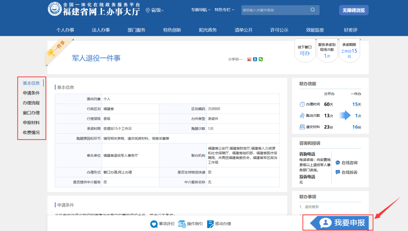Click the 在线投诉 complaint icon
Image resolution: width=408 pixels, height=231 pixels.
tap(338, 172)
